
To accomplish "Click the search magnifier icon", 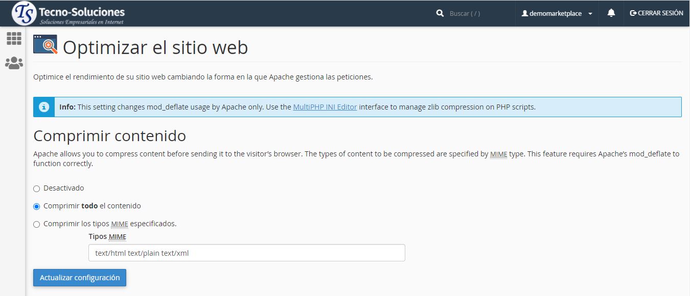I will pyautogui.click(x=440, y=14).
